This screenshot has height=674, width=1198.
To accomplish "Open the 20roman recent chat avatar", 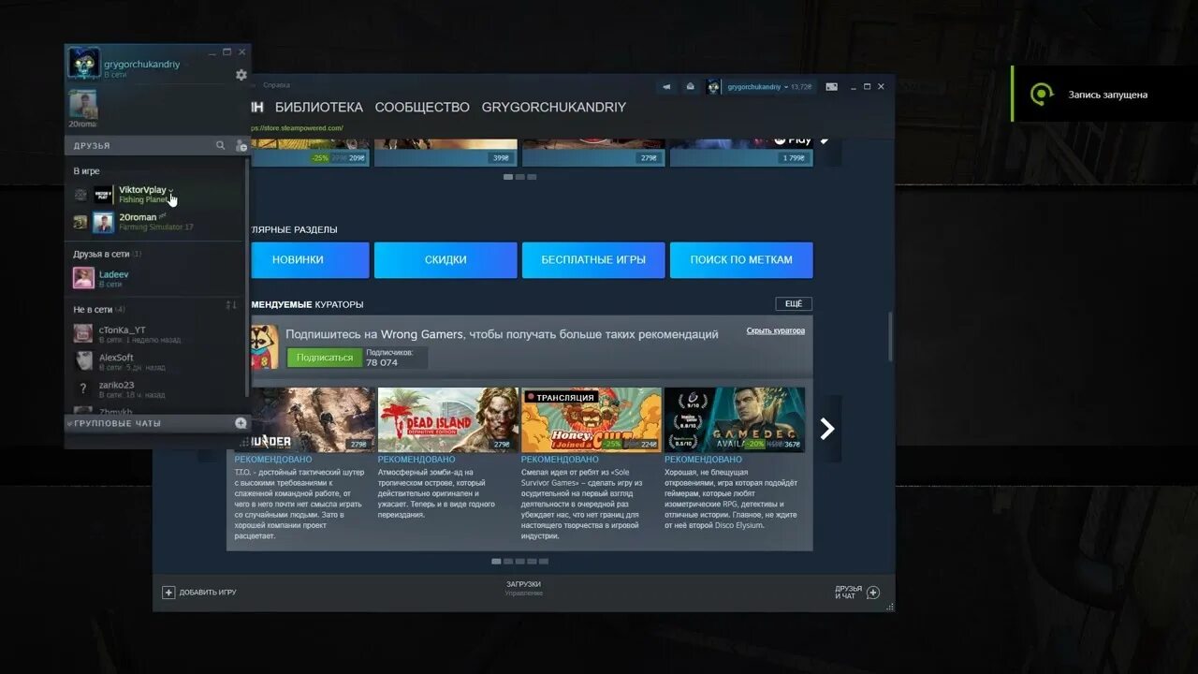I will click(83, 104).
